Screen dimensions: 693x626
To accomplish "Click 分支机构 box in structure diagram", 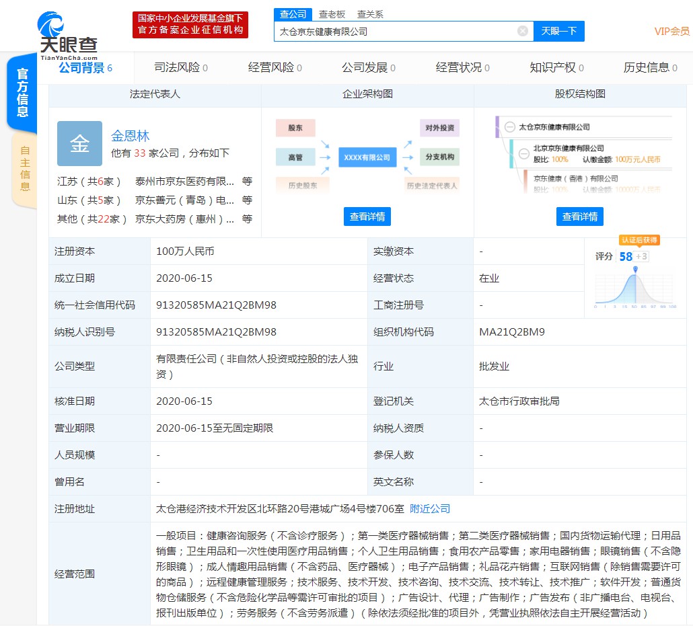I will pos(440,157).
